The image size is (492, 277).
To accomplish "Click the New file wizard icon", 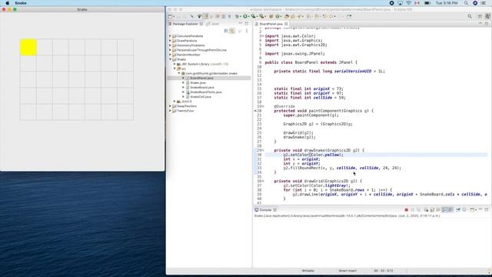I will coord(170,16).
